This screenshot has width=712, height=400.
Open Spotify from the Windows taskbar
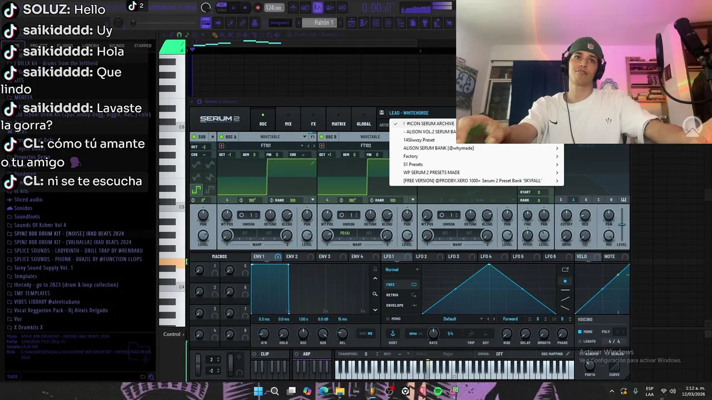(438, 391)
